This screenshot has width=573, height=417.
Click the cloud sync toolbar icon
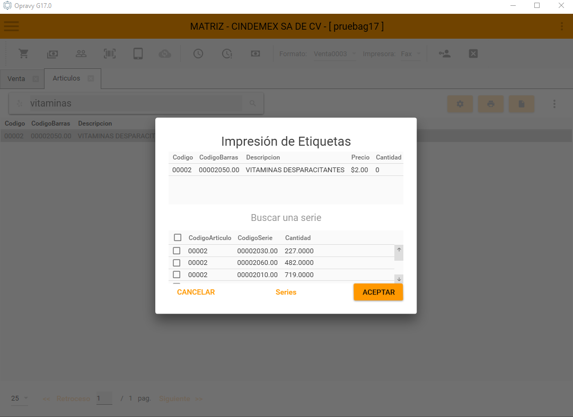165,54
